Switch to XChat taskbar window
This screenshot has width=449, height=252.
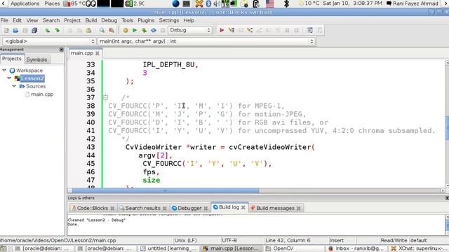pos(419,248)
